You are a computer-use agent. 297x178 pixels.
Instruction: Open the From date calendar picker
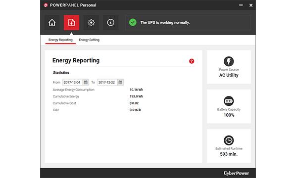[x=86, y=82]
